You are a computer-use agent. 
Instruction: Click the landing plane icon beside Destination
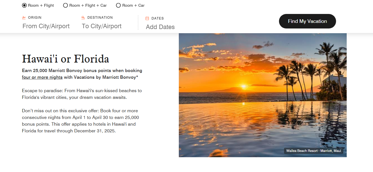click(x=83, y=18)
